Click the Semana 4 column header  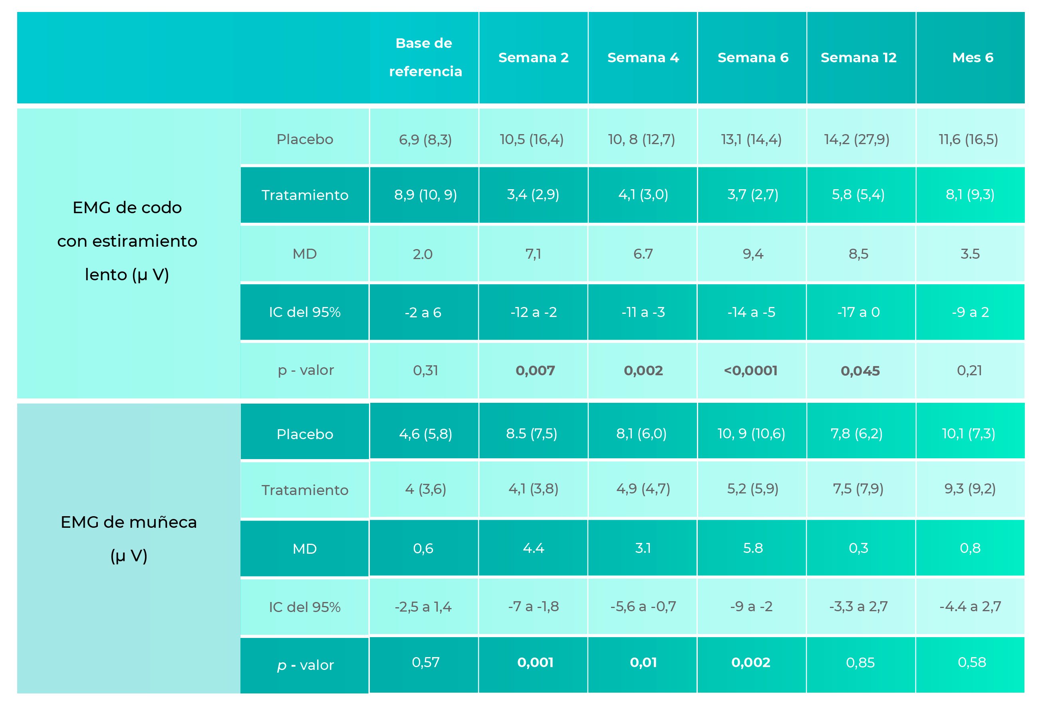(x=643, y=58)
